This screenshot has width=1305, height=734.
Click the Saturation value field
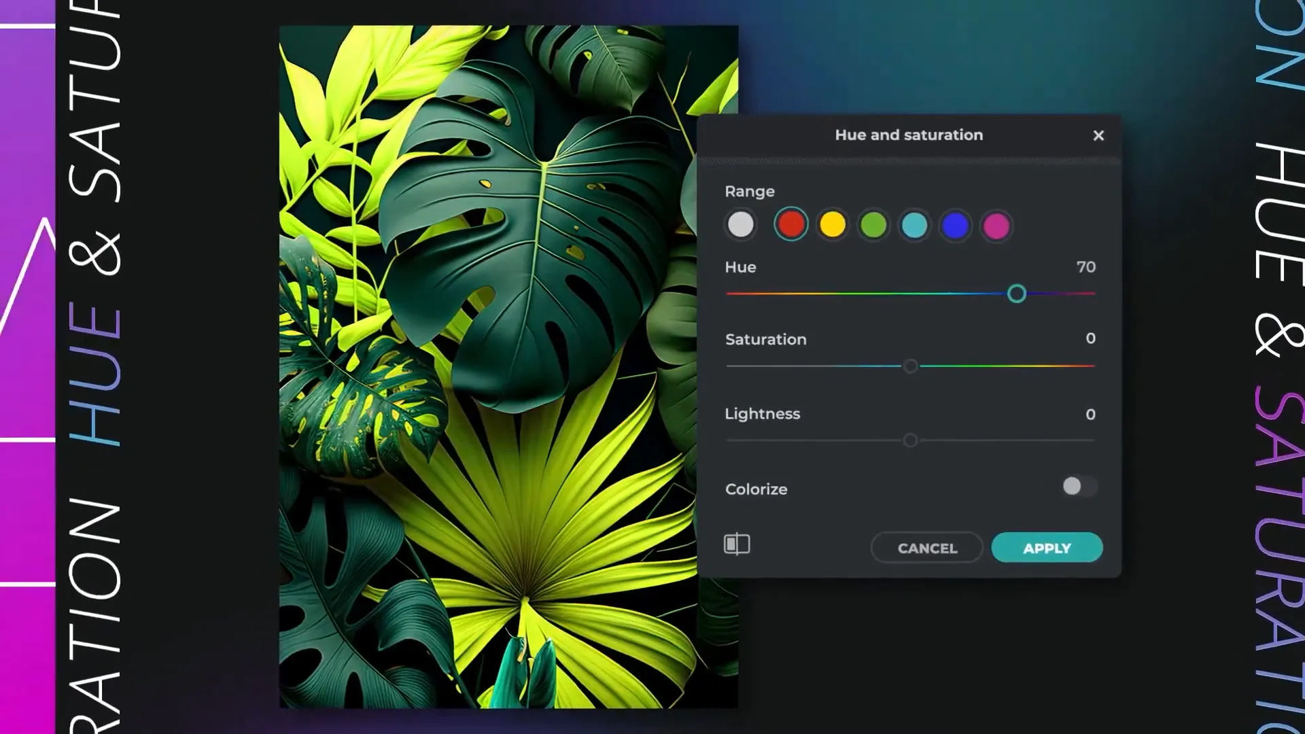coord(1090,338)
